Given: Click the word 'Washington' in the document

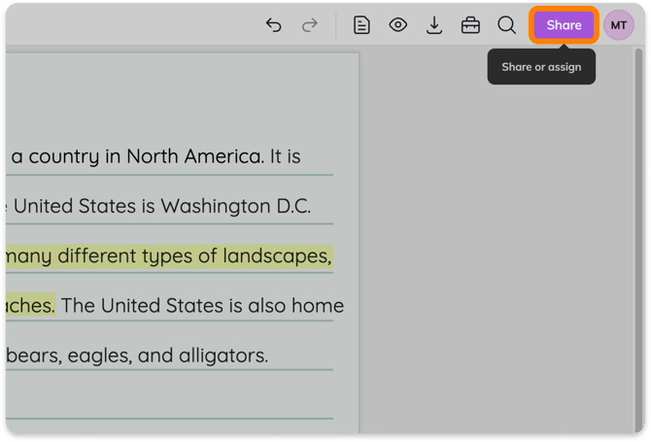Looking at the screenshot, I should click(216, 206).
